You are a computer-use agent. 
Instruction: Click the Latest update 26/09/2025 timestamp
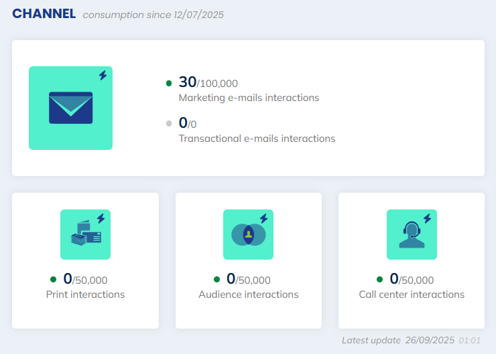click(x=411, y=340)
